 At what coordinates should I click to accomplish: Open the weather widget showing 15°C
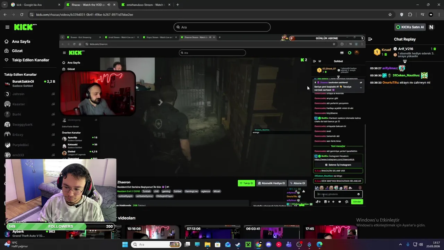pyautogui.click(x=16, y=244)
